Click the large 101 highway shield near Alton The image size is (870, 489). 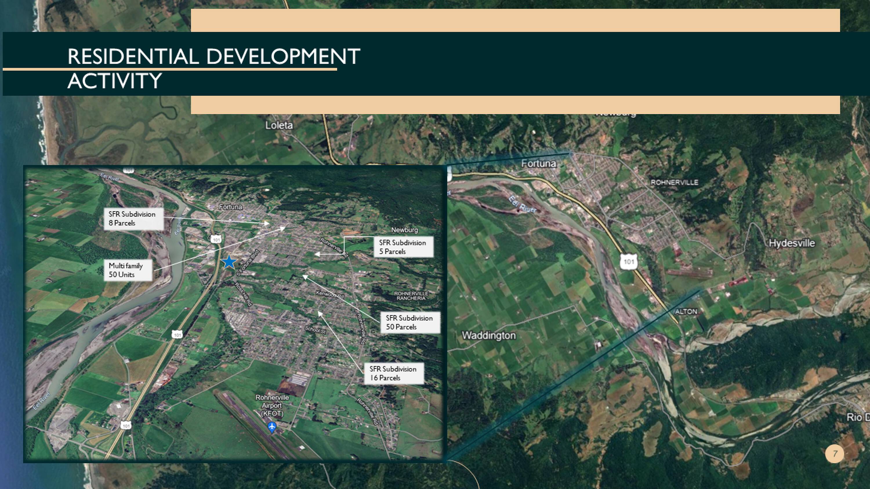tap(628, 262)
